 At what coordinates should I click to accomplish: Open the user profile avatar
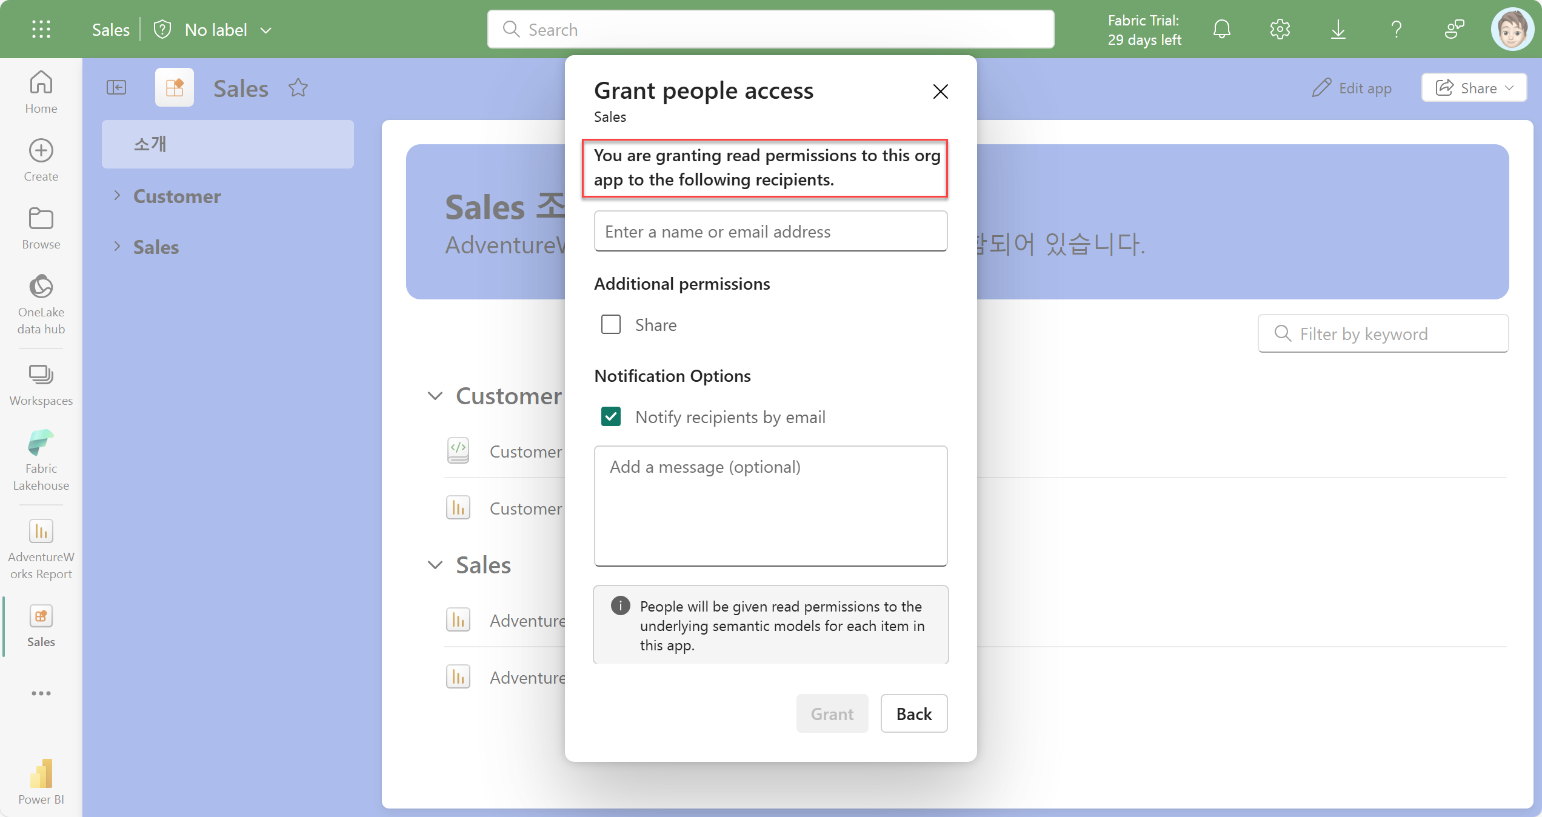click(x=1512, y=29)
